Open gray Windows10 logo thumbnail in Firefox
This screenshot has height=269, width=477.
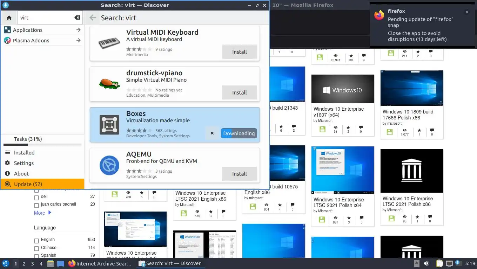[x=343, y=89]
